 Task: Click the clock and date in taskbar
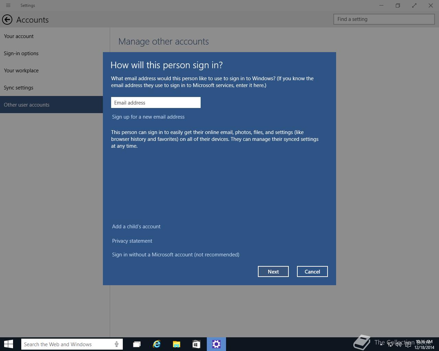click(x=424, y=344)
